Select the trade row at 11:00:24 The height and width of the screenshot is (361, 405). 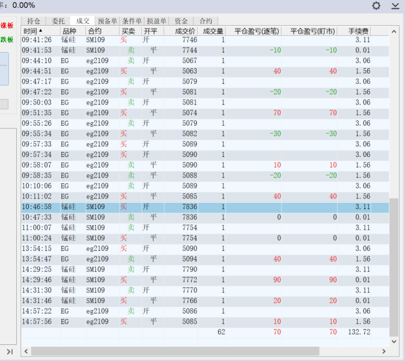205,238
